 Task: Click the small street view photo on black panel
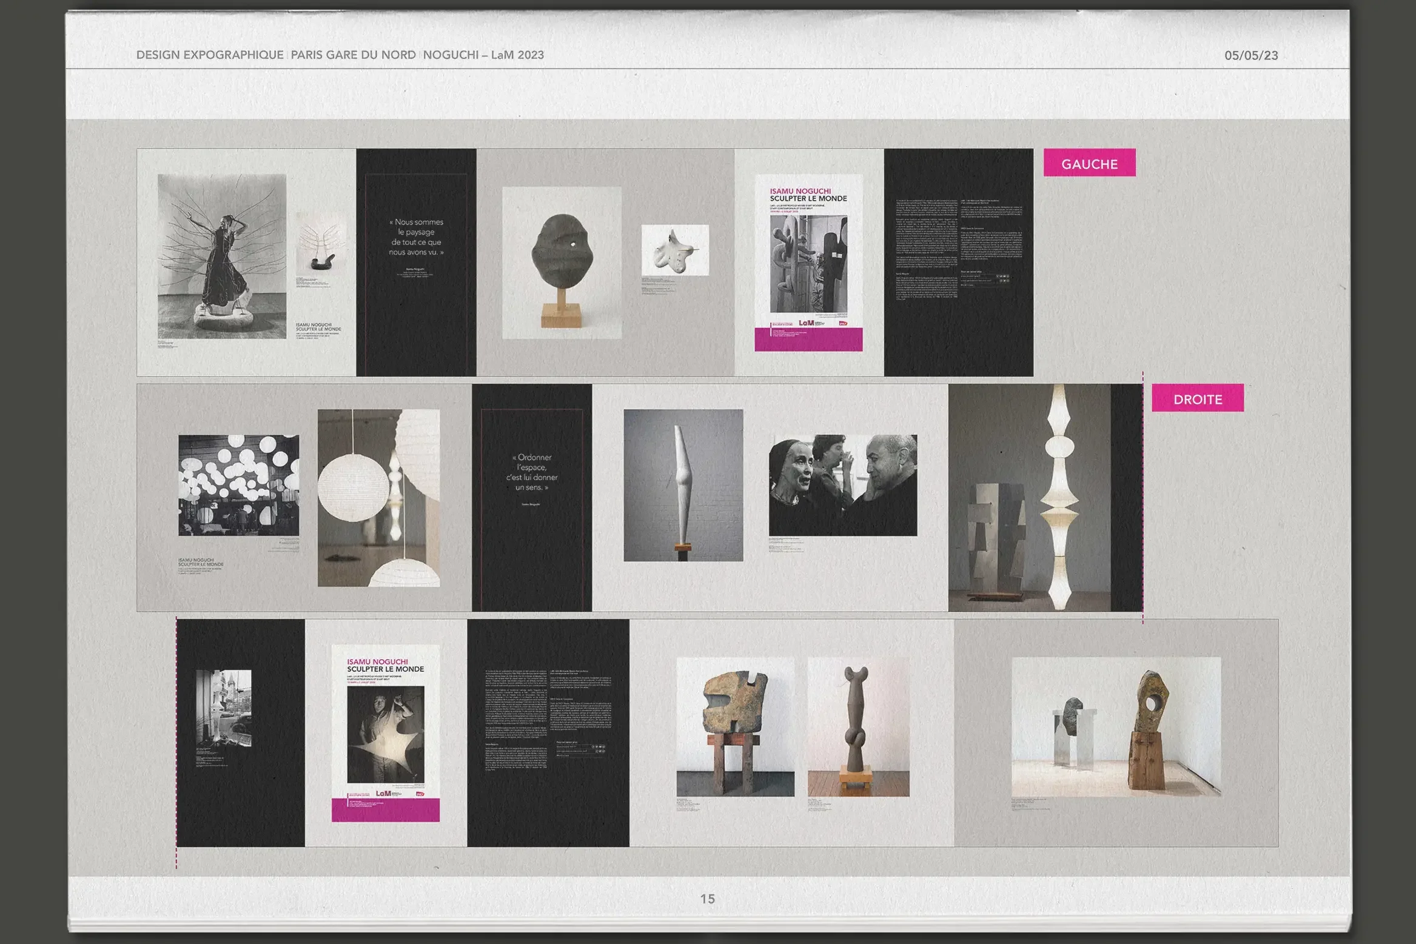coord(223,708)
